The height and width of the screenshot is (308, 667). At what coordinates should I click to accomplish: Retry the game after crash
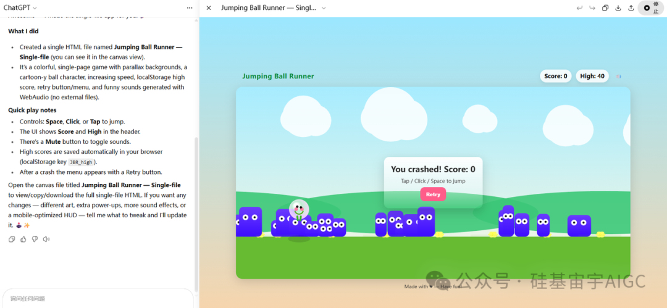[x=433, y=194]
